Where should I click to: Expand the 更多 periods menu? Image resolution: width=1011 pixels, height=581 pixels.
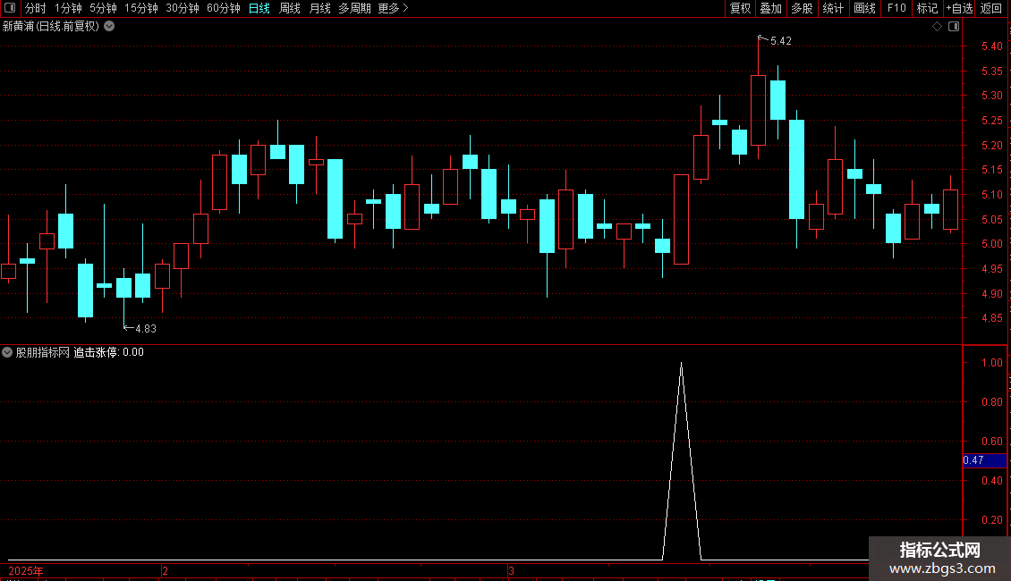(x=393, y=8)
